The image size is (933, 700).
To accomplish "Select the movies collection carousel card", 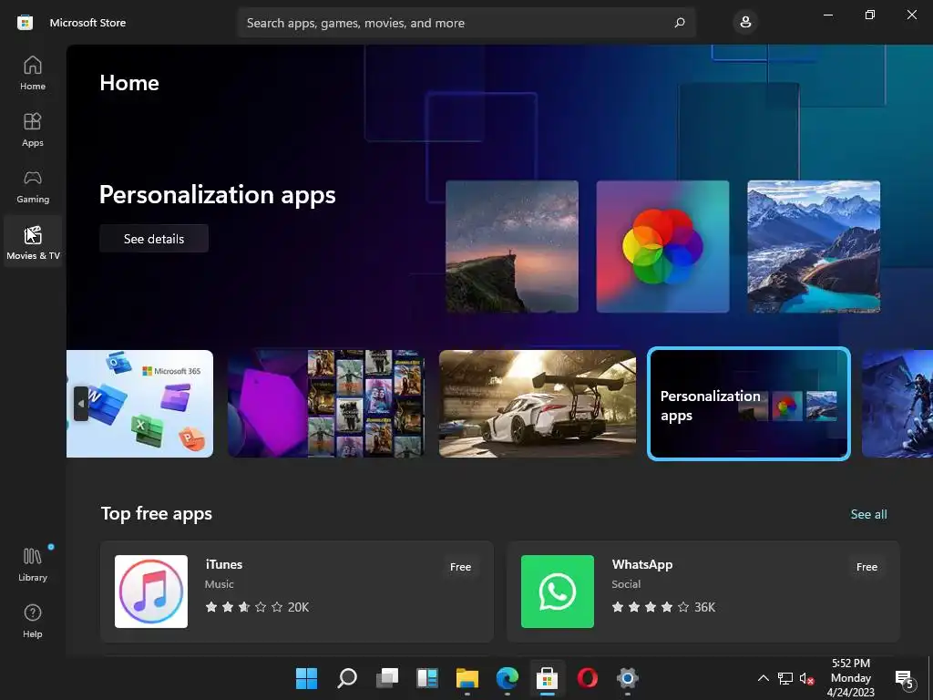I will click(326, 404).
